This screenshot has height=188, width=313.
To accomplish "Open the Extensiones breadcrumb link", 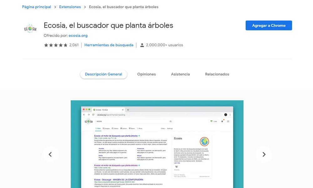I will point(70,7).
